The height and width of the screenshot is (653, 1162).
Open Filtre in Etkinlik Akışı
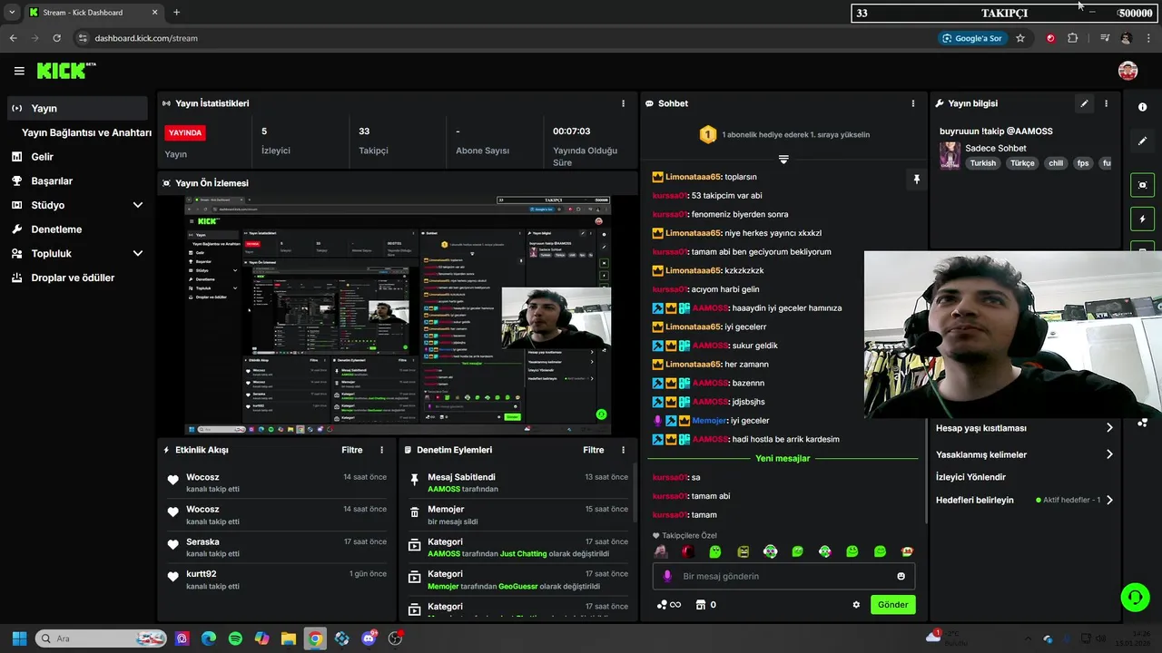[351, 450]
